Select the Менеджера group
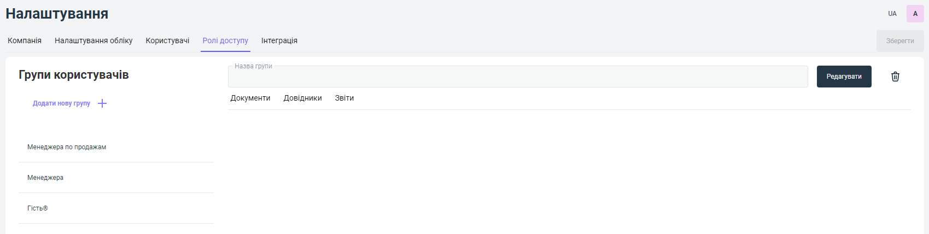Image resolution: width=929 pixels, height=234 pixels. pos(45,178)
